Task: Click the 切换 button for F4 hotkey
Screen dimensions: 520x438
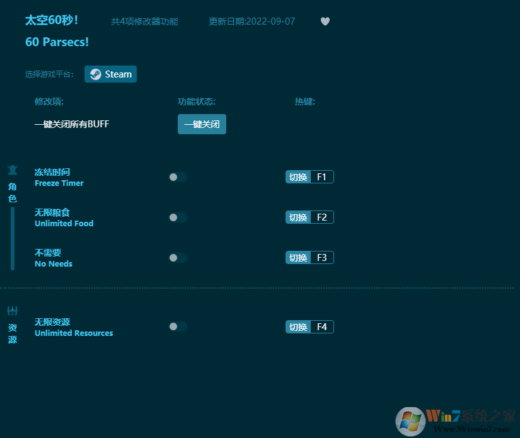Action: tap(298, 327)
